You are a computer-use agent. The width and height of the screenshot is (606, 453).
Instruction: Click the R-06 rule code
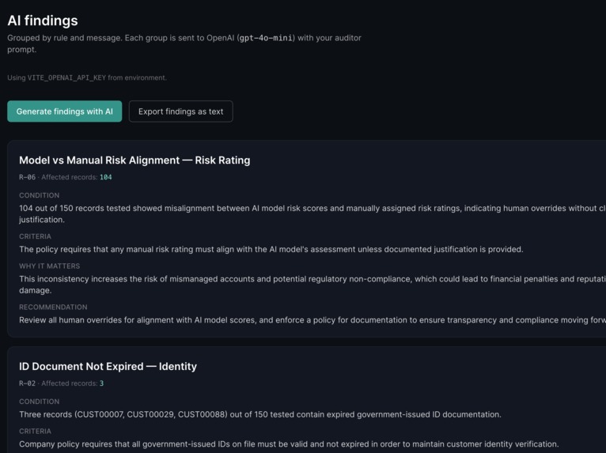[x=27, y=177]
